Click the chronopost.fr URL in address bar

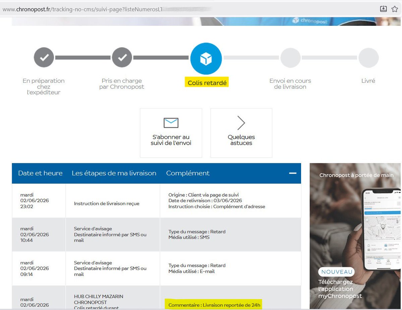(x=82, y=9)
